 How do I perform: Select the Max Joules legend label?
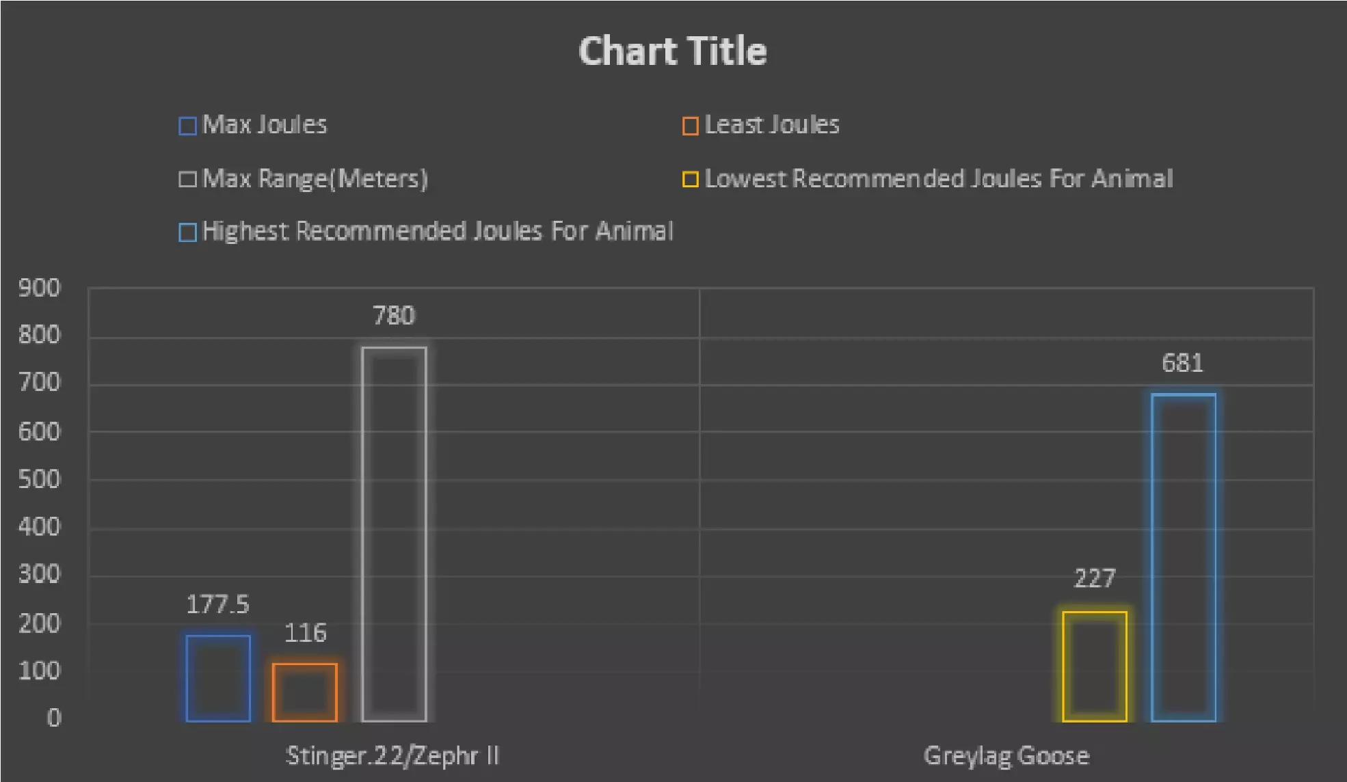pos(265,125)
